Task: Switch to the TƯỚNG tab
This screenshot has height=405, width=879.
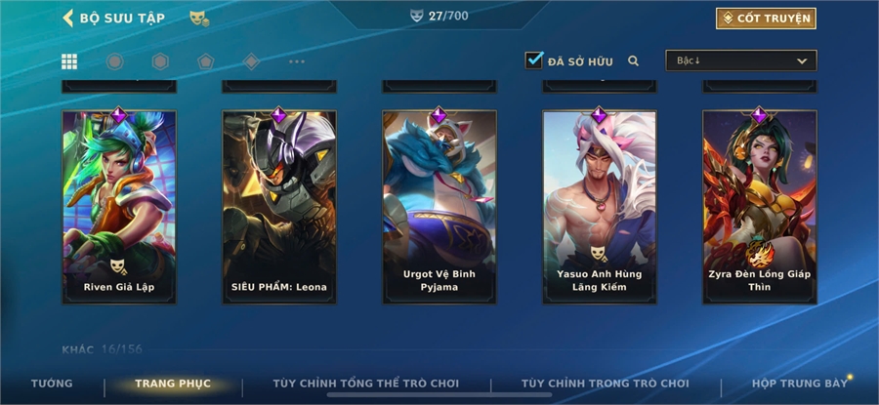Action: click(x=52, y=384)
